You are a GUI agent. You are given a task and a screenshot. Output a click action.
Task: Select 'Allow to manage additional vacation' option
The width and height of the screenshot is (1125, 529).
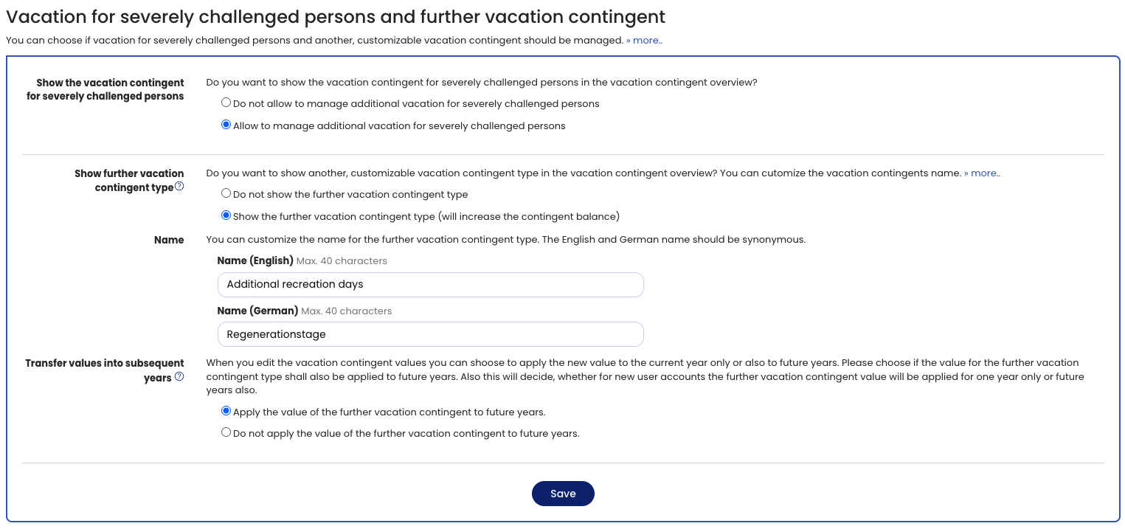point(226,125)
